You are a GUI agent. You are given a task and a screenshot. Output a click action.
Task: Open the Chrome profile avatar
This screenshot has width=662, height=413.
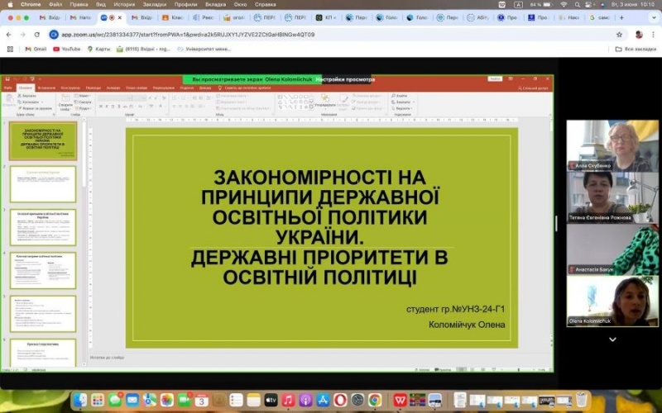(x=639, y=35)
